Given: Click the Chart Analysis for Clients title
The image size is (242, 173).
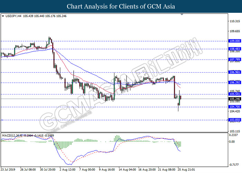Looking at the screenshot, I should click(x=121, y=6).
